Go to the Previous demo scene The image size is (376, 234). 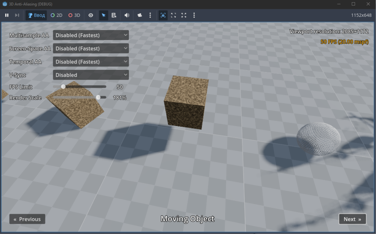click(27, 219)
